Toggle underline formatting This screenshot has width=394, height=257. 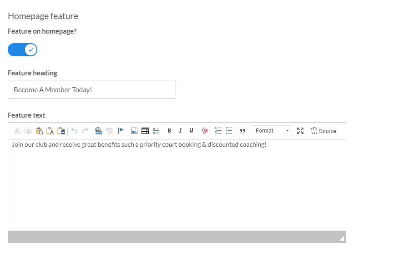click(191, 131)
